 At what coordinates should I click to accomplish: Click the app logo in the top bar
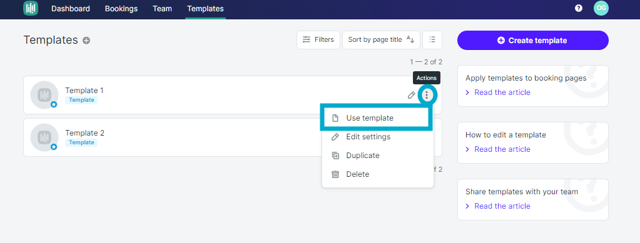31,8
